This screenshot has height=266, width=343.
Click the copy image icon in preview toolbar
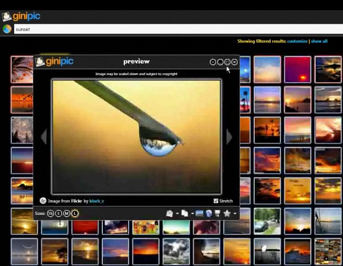185,214
